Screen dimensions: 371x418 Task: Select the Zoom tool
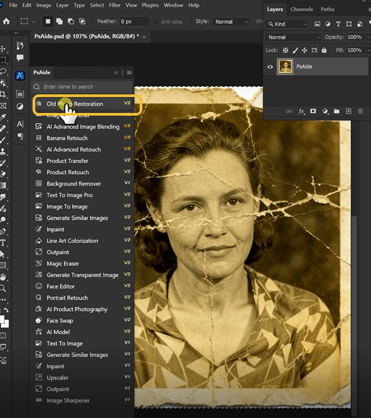point(3,288)
